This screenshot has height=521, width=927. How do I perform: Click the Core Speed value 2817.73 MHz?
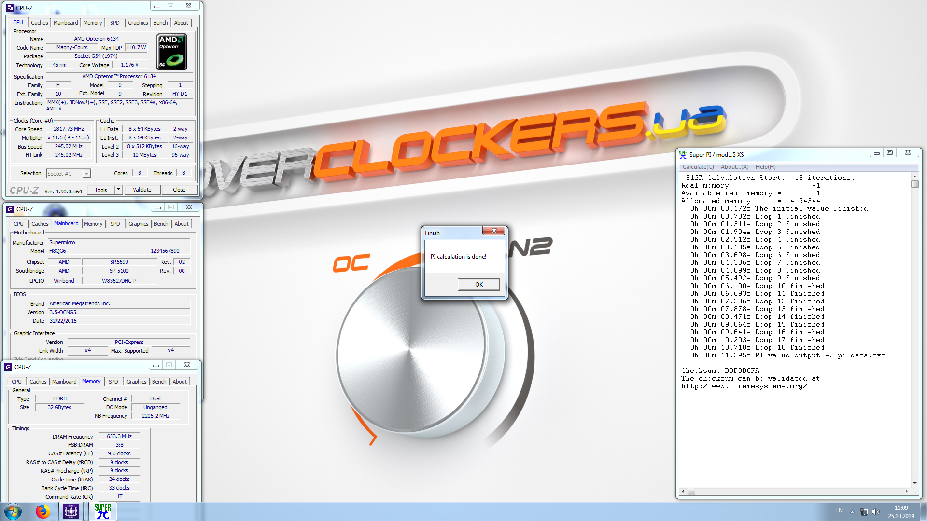(x=69, y=129)
